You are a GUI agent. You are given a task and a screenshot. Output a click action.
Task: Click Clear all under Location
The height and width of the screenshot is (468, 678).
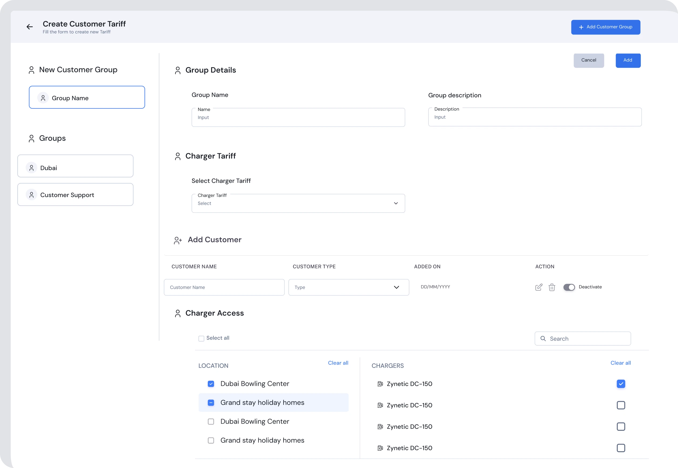(338, 363)
